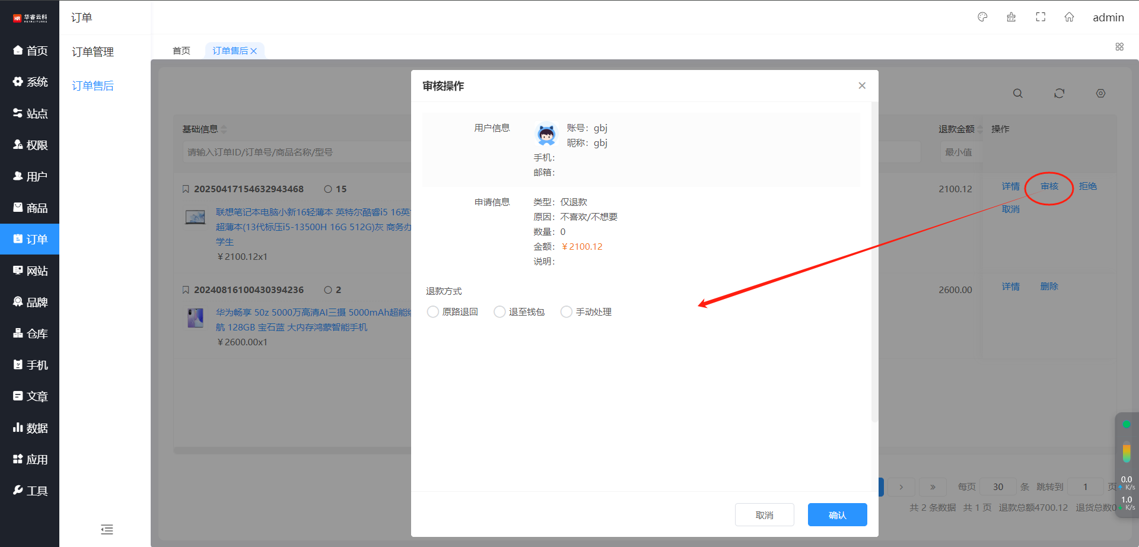Click the dialog's vertical scrollbar
This screenshot has height=547, width=1139.
(874, 261)
